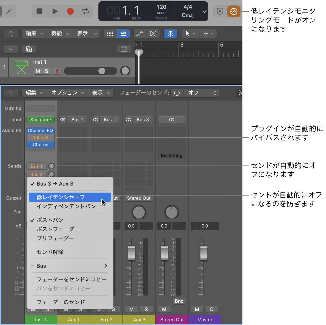Open the フェーダーのセンド destination dropdown
This screenshot has height=325, width=326.
click(201, 93)
